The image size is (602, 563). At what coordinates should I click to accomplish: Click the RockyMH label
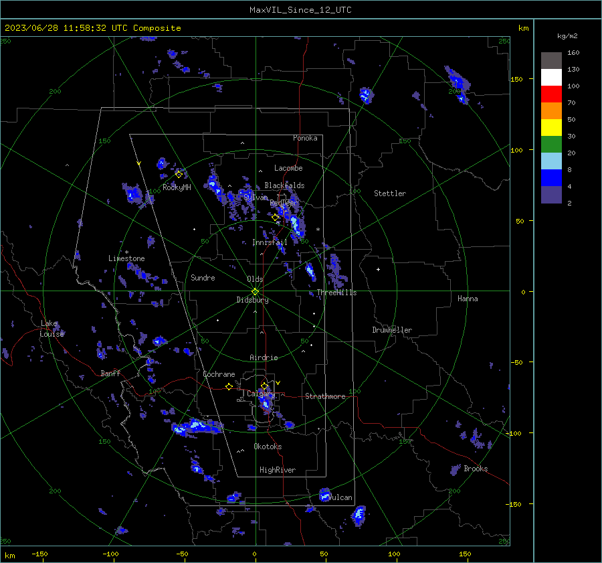(x=177, y=187)
